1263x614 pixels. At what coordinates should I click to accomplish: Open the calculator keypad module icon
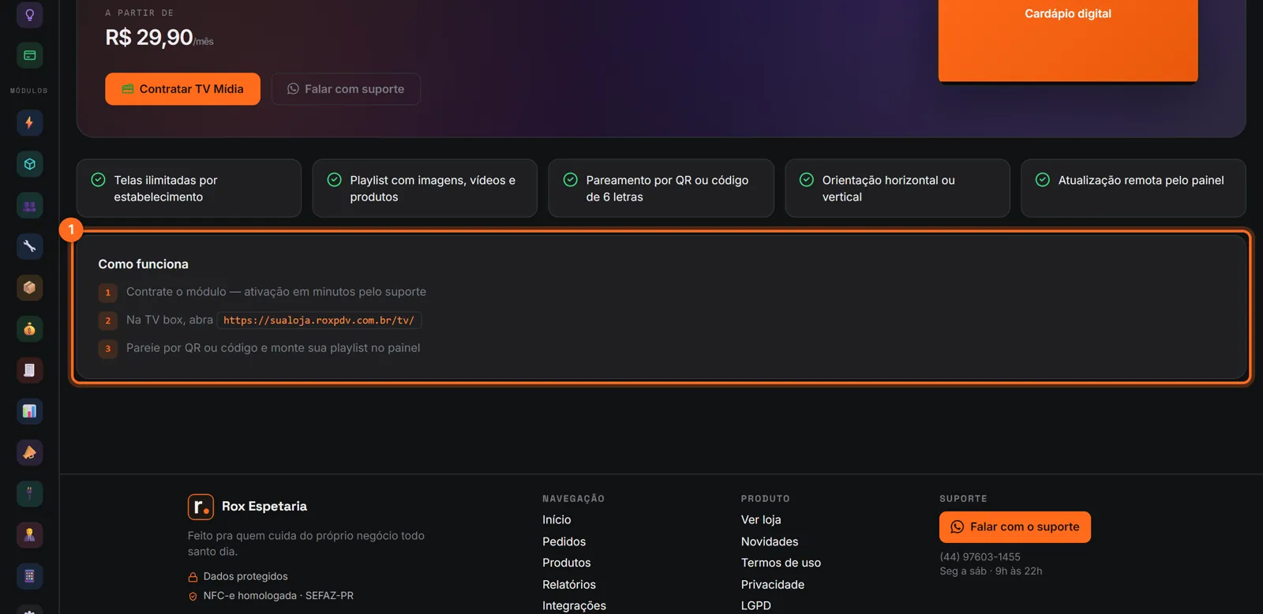[x=29, y=576]
